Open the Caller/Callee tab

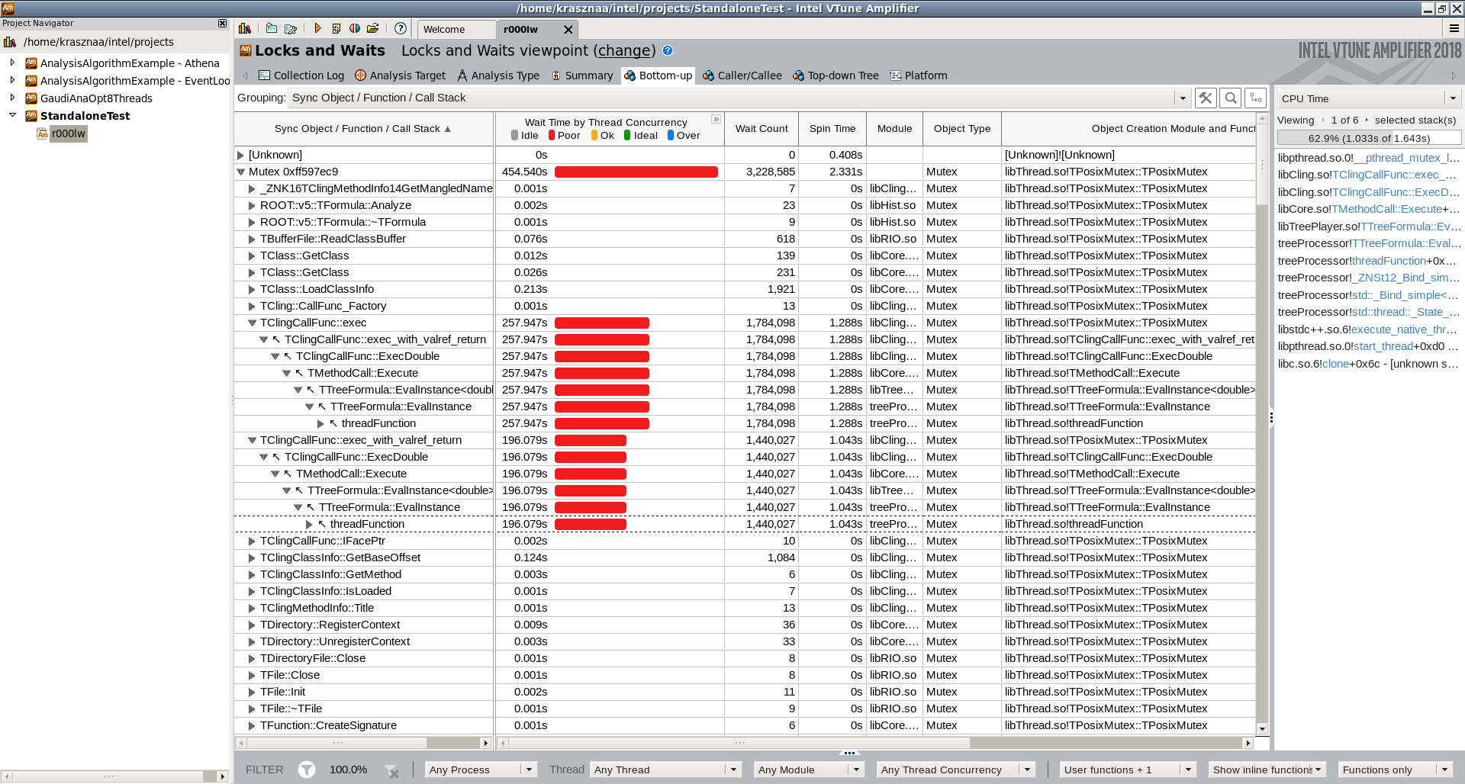click(x=742, y=76)
